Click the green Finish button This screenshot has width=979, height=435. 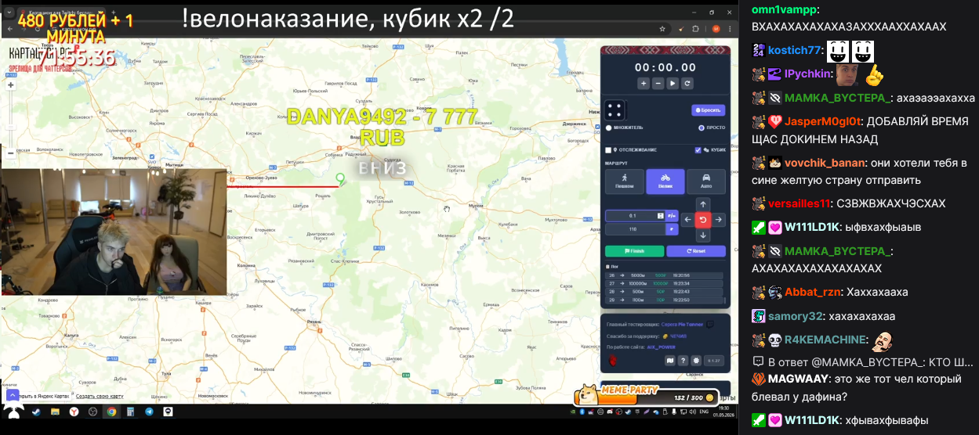(x=634, y=251)
